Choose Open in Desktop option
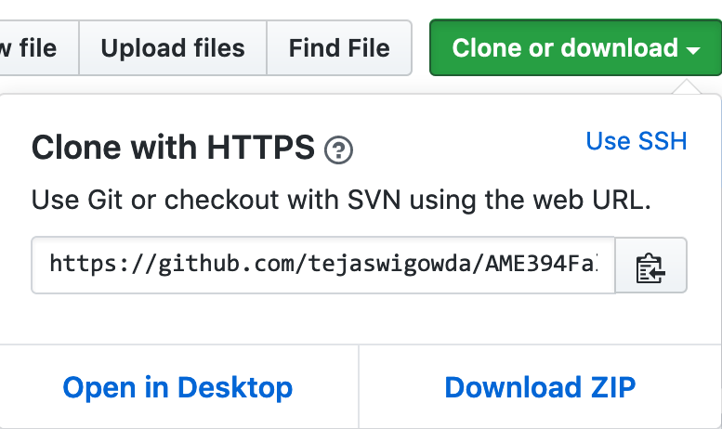Screen dimensions: 722x429 (x=177, y=387)
